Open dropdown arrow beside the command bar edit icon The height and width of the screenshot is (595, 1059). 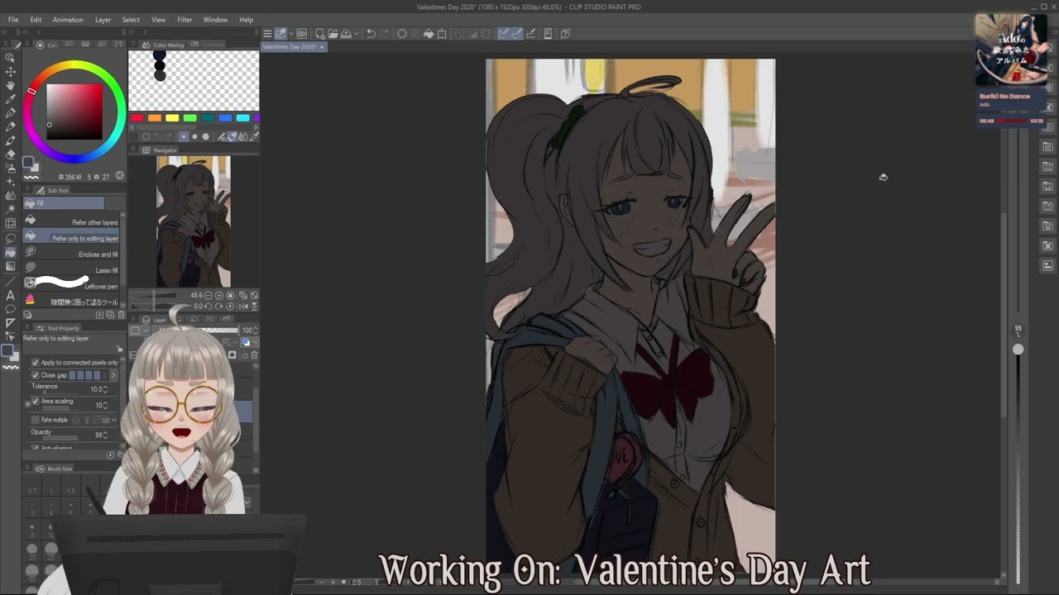point(291,33)
